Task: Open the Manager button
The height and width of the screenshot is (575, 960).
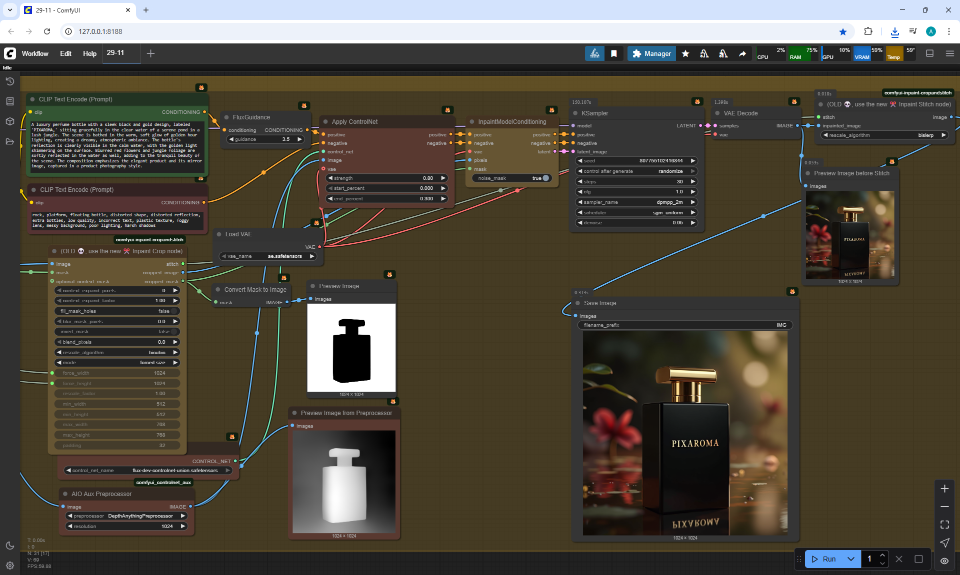Action: click(651, 53)
